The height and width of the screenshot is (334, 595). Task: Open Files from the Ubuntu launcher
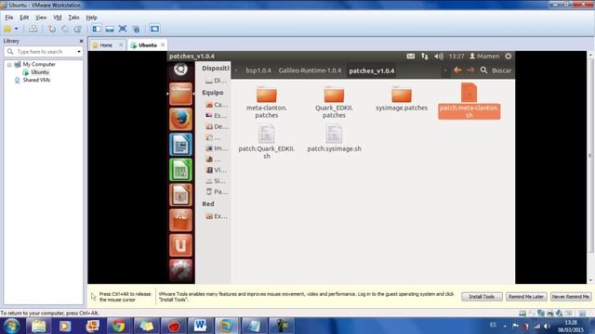click(180, 94)
